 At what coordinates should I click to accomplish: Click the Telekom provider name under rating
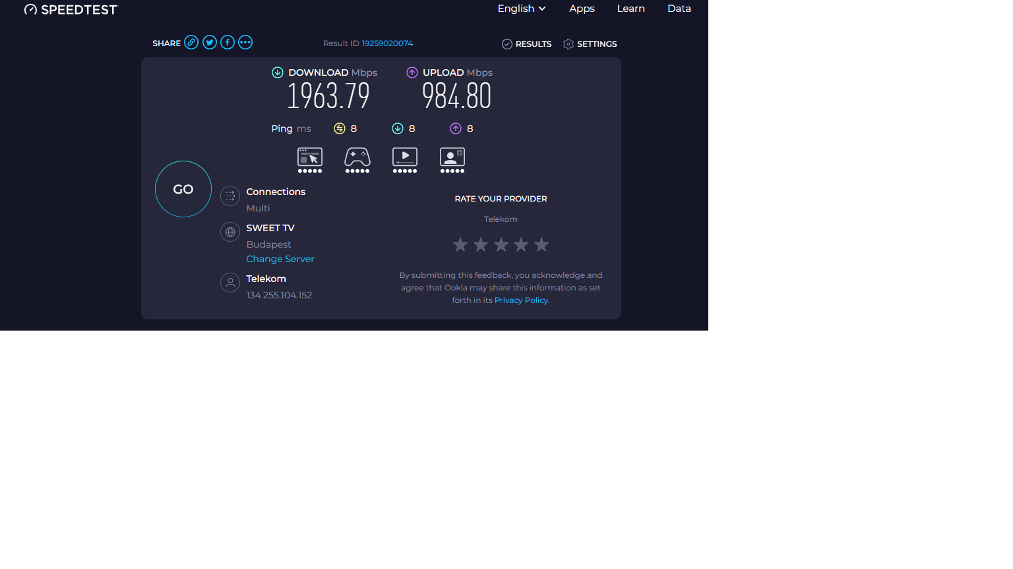click(x=501, y=219)
